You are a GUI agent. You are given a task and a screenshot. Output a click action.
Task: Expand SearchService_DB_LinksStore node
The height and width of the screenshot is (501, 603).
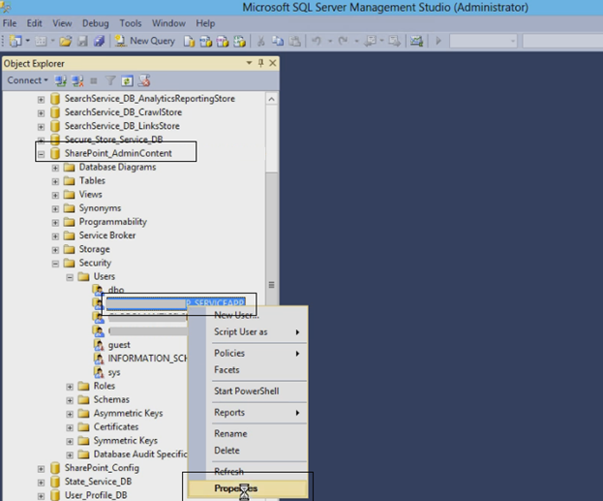coord(41,127)
